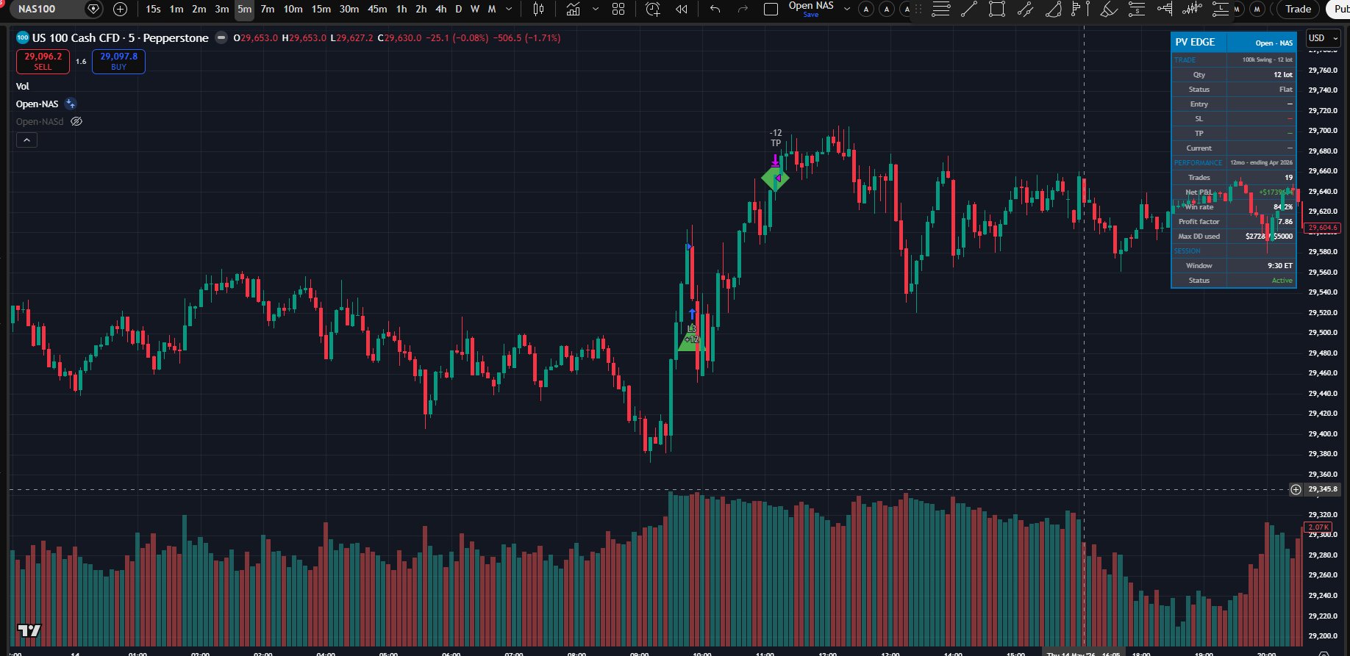Expand the Open NAS layout dropdown
The height and width of the screenshot is (656, 1350).
point(847,9)
